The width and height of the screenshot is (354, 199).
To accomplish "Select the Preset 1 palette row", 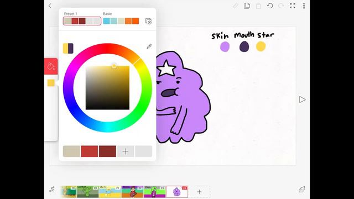I will tap(82, 21).
